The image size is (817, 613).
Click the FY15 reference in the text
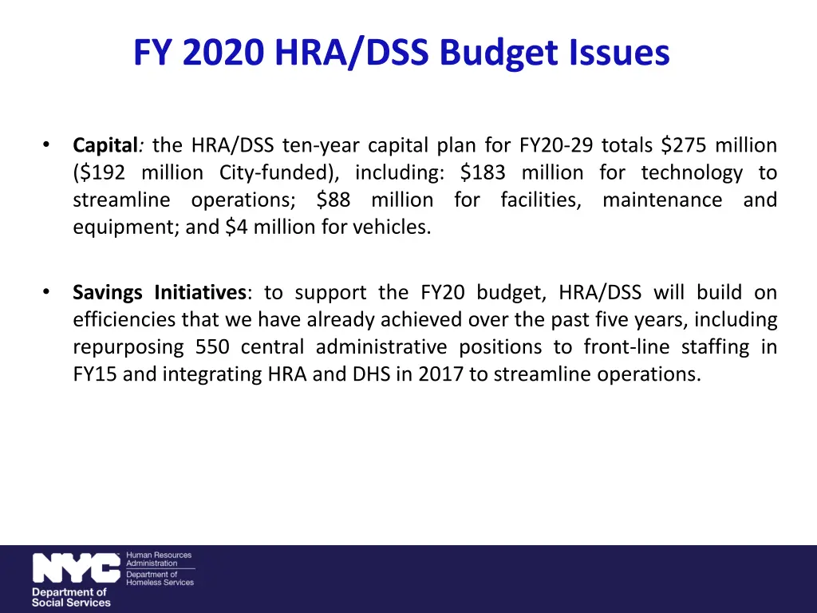point(96,374)
